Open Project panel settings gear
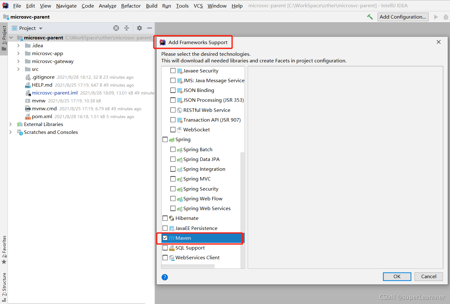This screenshot has width=450, height=304. 139,28
